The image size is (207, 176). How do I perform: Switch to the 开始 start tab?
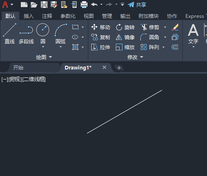coord(18,68)
